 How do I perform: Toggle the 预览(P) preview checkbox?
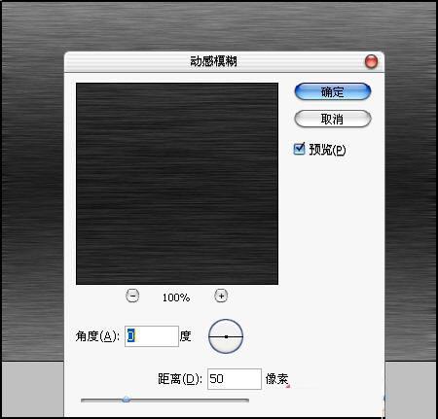(x=299, y=149)
